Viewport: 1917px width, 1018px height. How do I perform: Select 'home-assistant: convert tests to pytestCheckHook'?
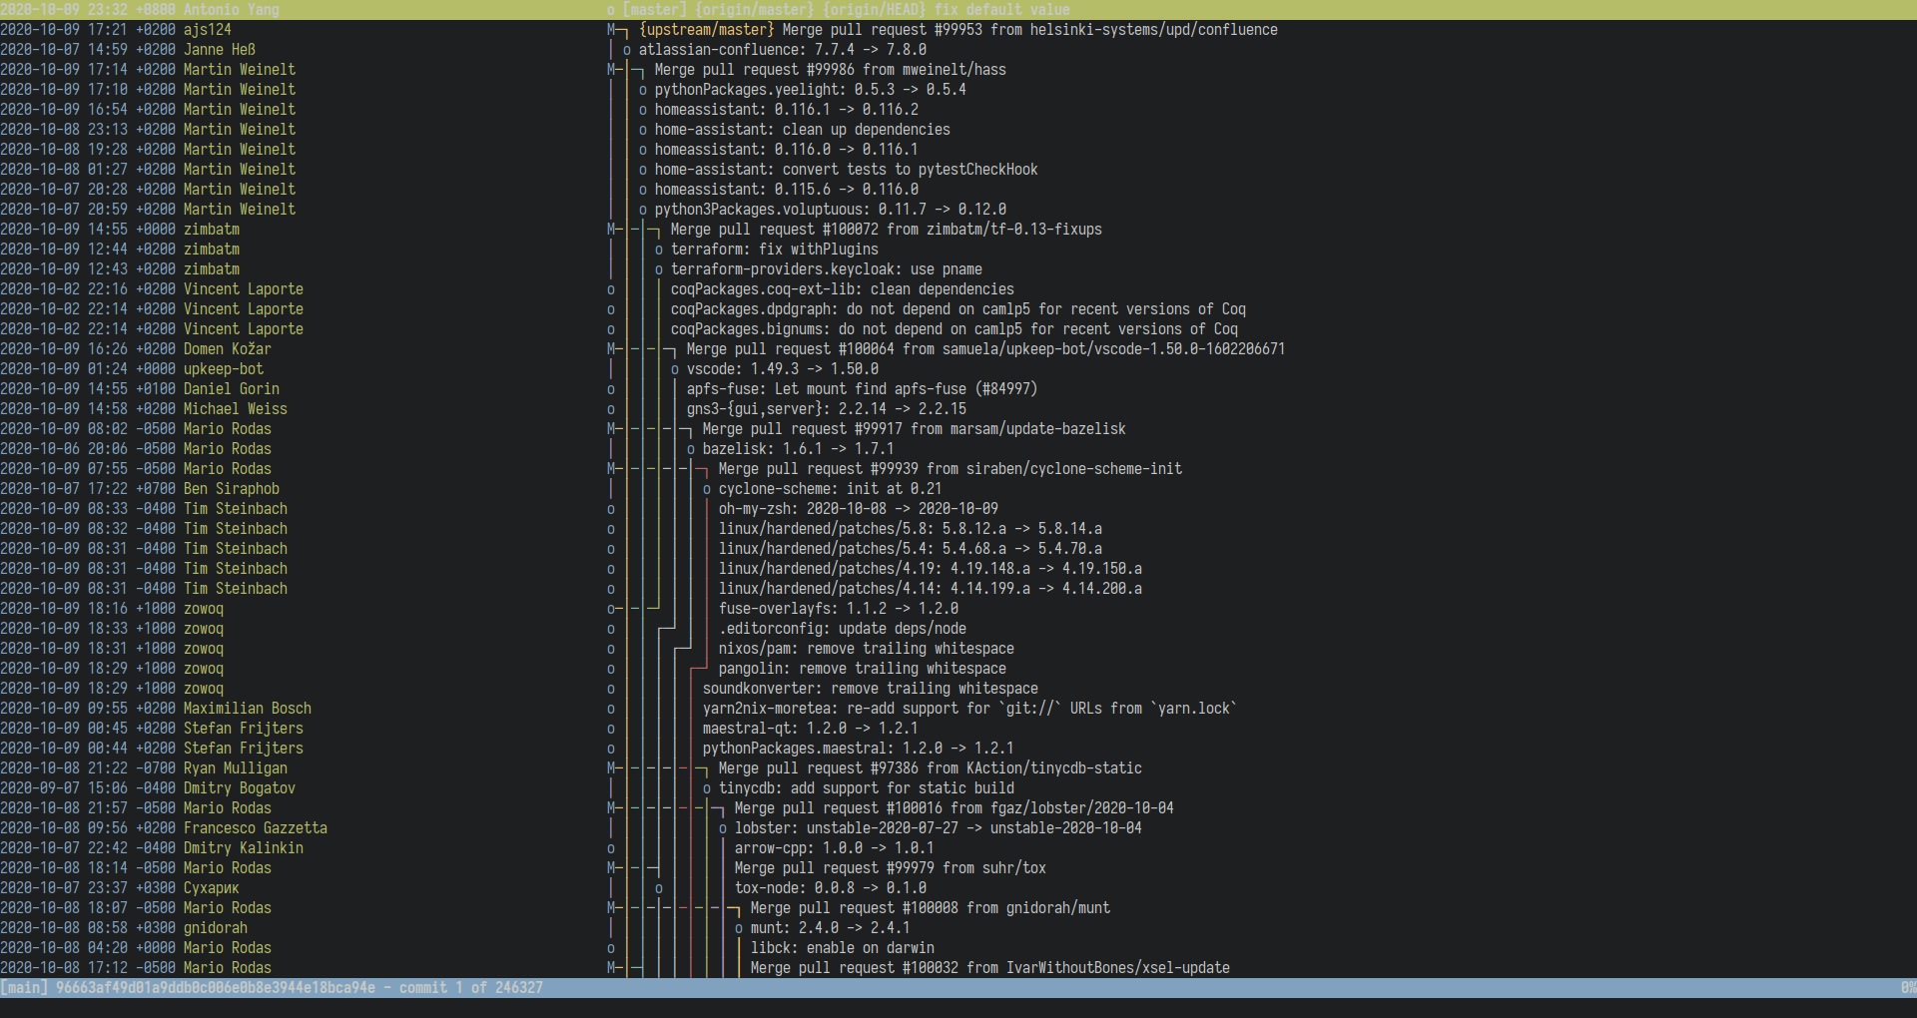click(x=958, y=170)
